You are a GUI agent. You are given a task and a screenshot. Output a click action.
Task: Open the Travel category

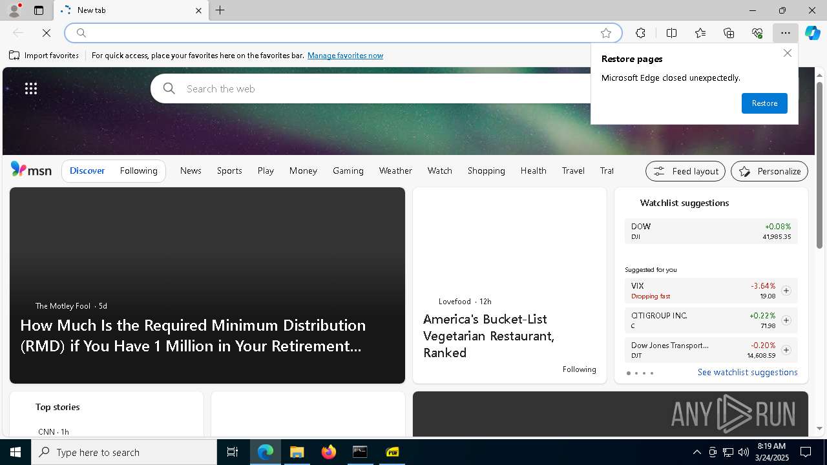tap(573, 170)
